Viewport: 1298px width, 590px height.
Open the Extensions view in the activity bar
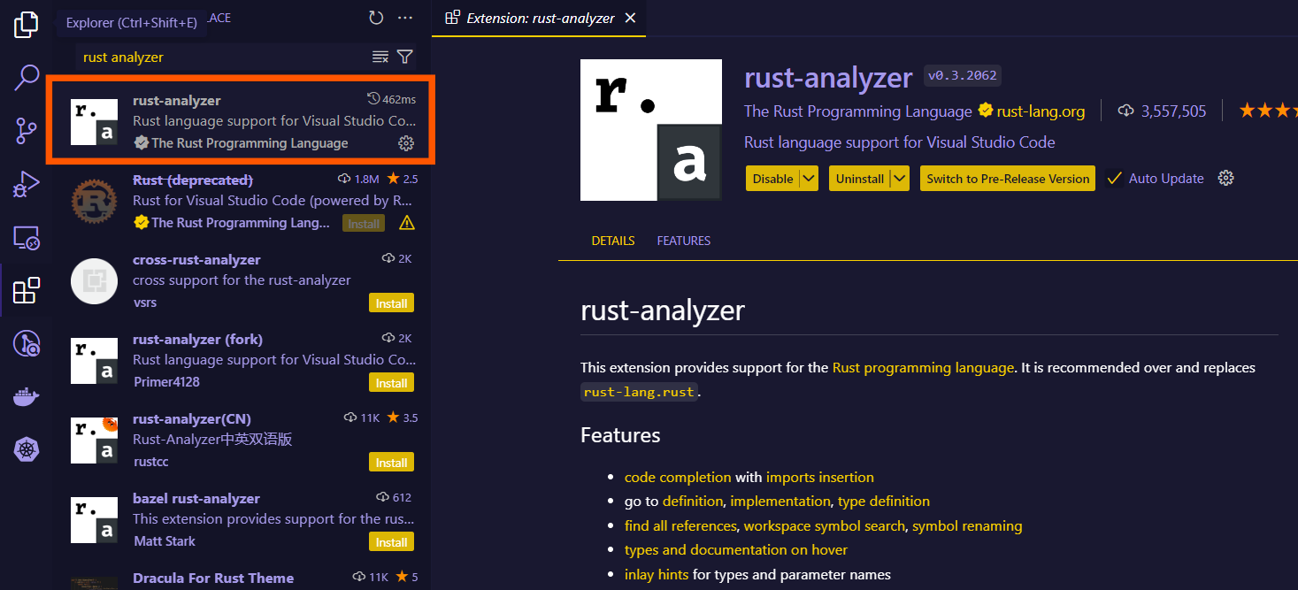point(27,290)
